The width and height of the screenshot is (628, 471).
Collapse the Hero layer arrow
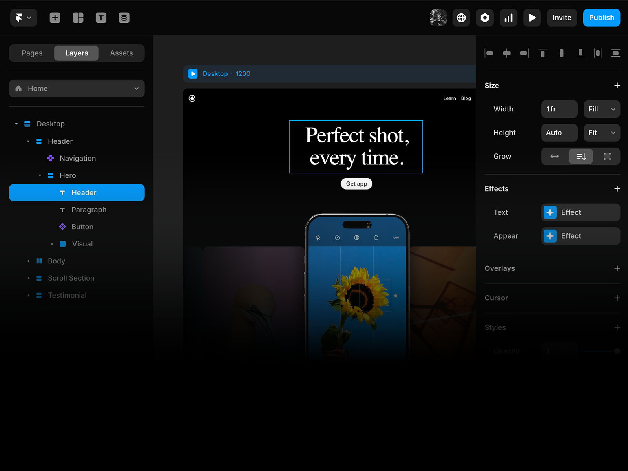click(x=40, y=175)
